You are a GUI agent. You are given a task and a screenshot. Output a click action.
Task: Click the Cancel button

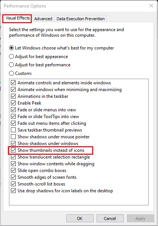tap(110, 219)
